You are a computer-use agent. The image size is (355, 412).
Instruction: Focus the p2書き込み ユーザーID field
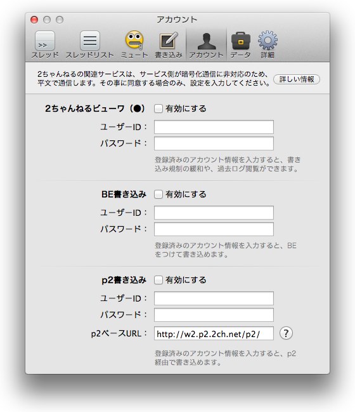(214, 298)
